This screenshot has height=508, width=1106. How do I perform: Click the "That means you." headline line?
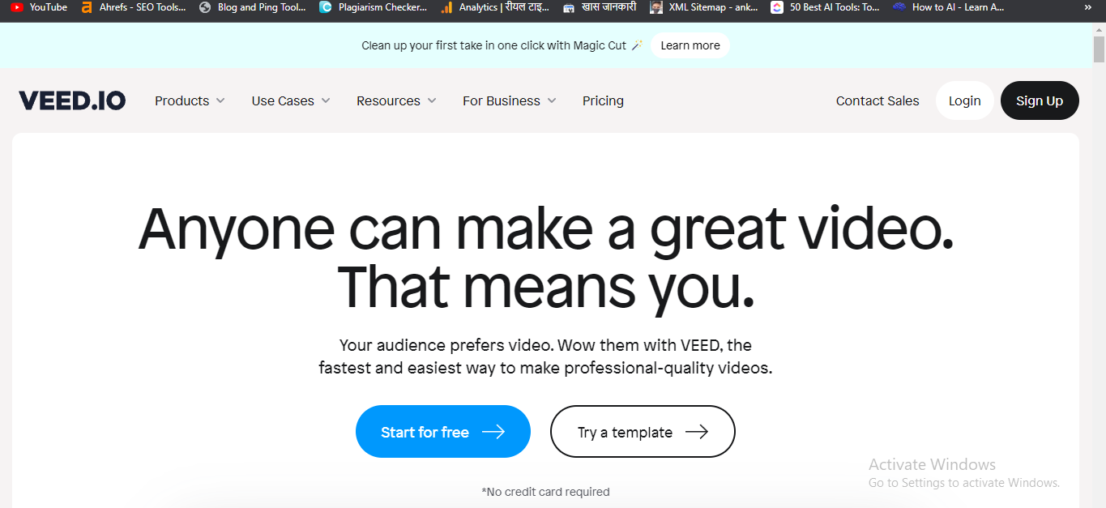pos(545,288)
